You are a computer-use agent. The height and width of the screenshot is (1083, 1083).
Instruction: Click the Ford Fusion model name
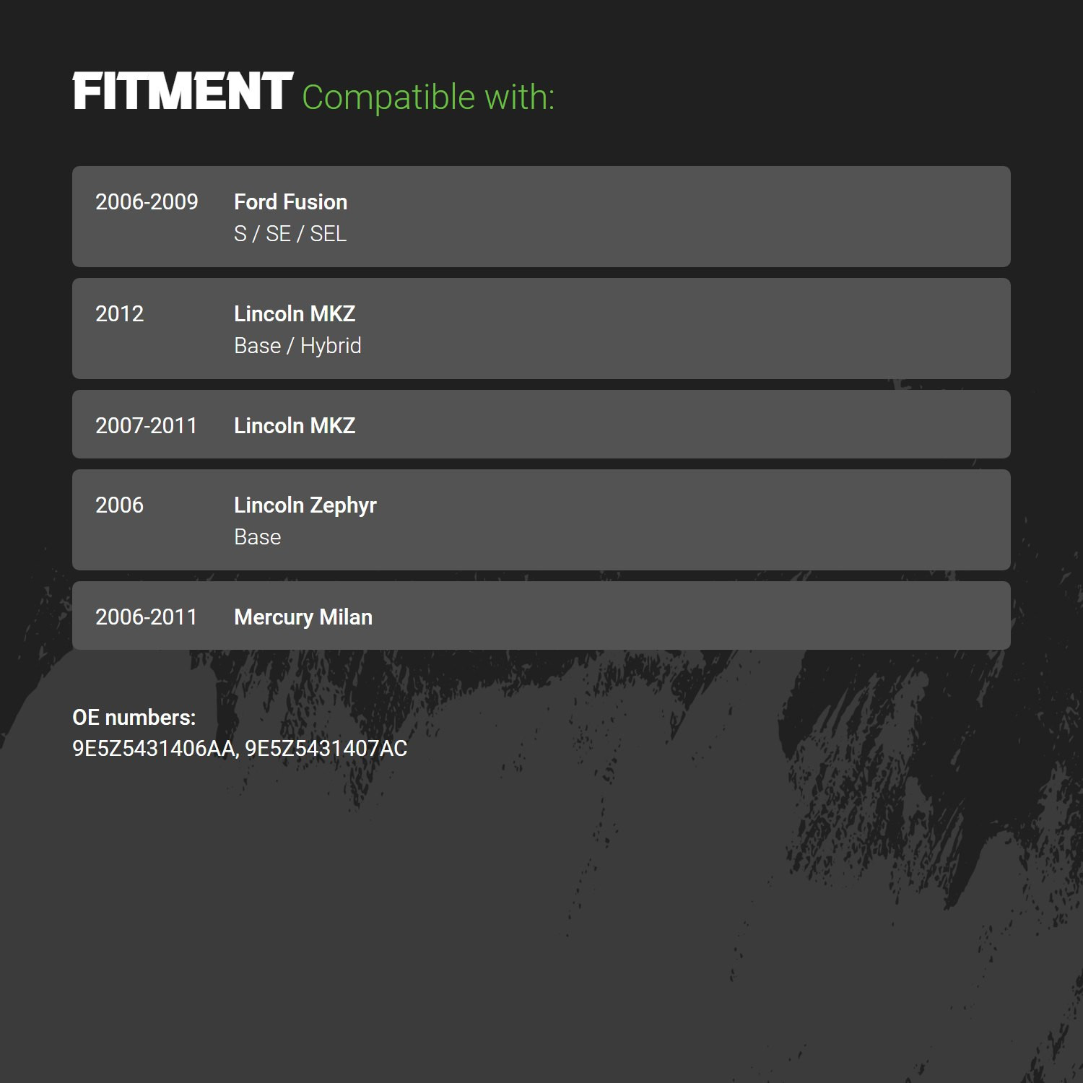291,202
